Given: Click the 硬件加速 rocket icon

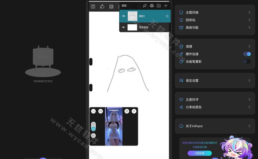Looking at the screenshot, I should (181, 54).
